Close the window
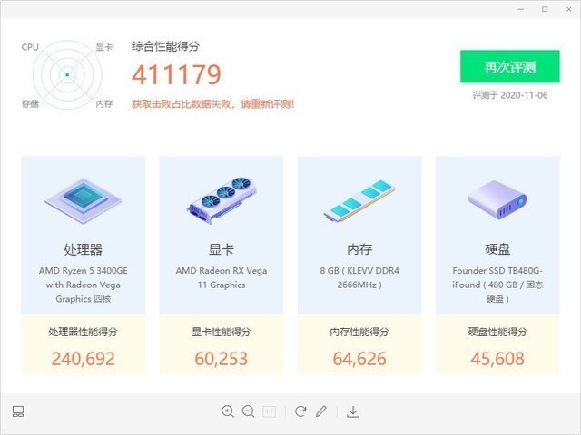 569,9
